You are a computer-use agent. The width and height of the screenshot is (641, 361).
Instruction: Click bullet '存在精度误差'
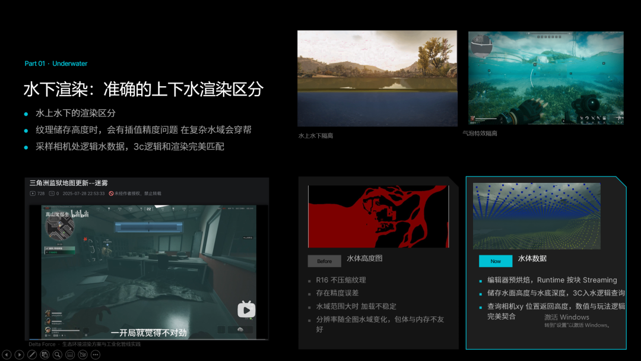(337, 293)
